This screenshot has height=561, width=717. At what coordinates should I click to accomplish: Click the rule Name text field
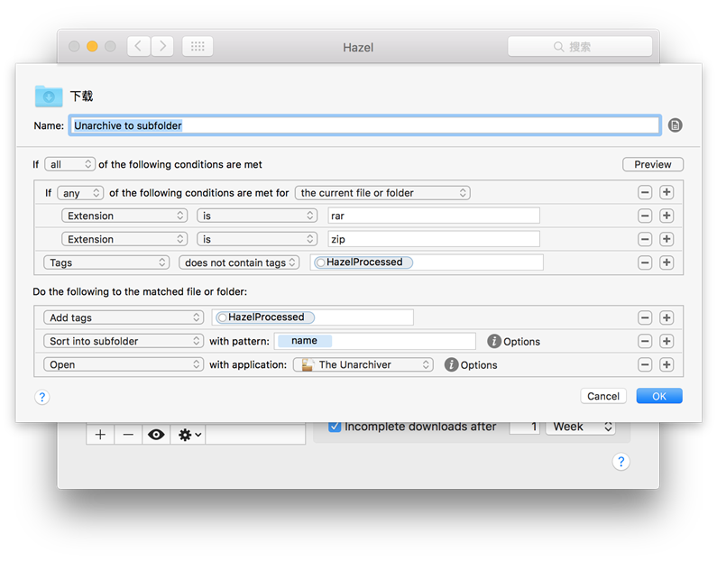[x=364, y=125]
